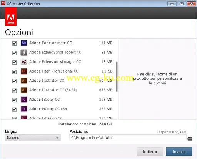Click the Disponibili 65,3 GB text
Image resolution: width=197 pixels, height=159 pixels.
pyautogui.click(x=172, y=132)
